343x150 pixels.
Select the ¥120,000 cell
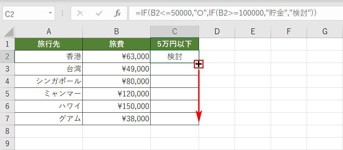pos(116,94)
